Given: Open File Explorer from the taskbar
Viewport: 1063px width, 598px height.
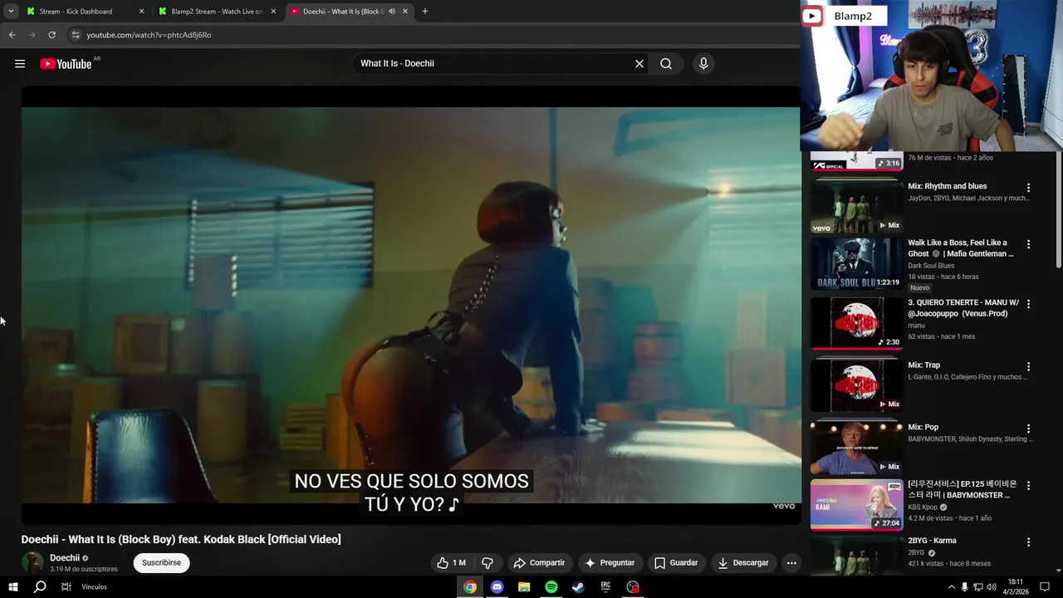Looking at the screenshot, I should pos(524,587).
